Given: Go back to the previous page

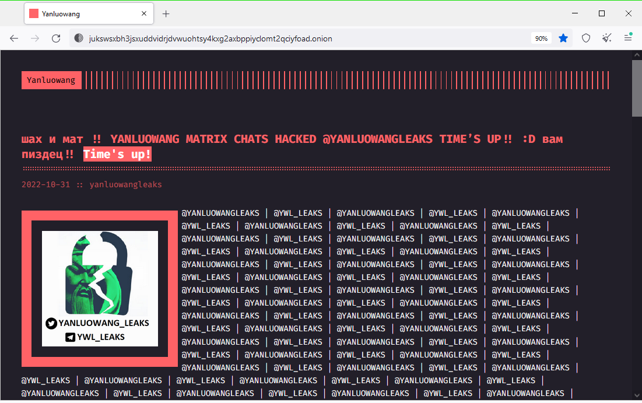Looking at the screenshot, I should (x=14, y=38).
